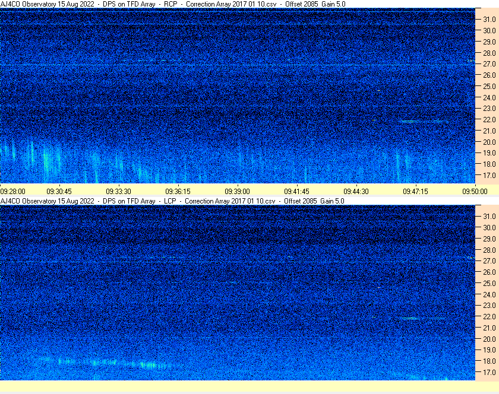The image size is (499, 394).
Task: Click the 31.0 frequency label on RCP axis
Action: tap(489, 20)
